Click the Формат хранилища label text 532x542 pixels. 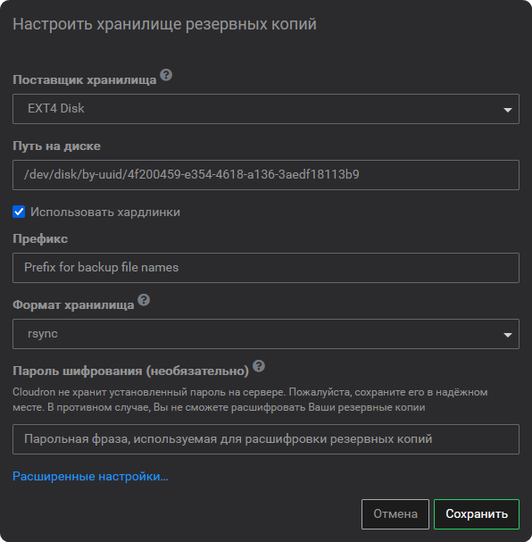coord(73,304)
